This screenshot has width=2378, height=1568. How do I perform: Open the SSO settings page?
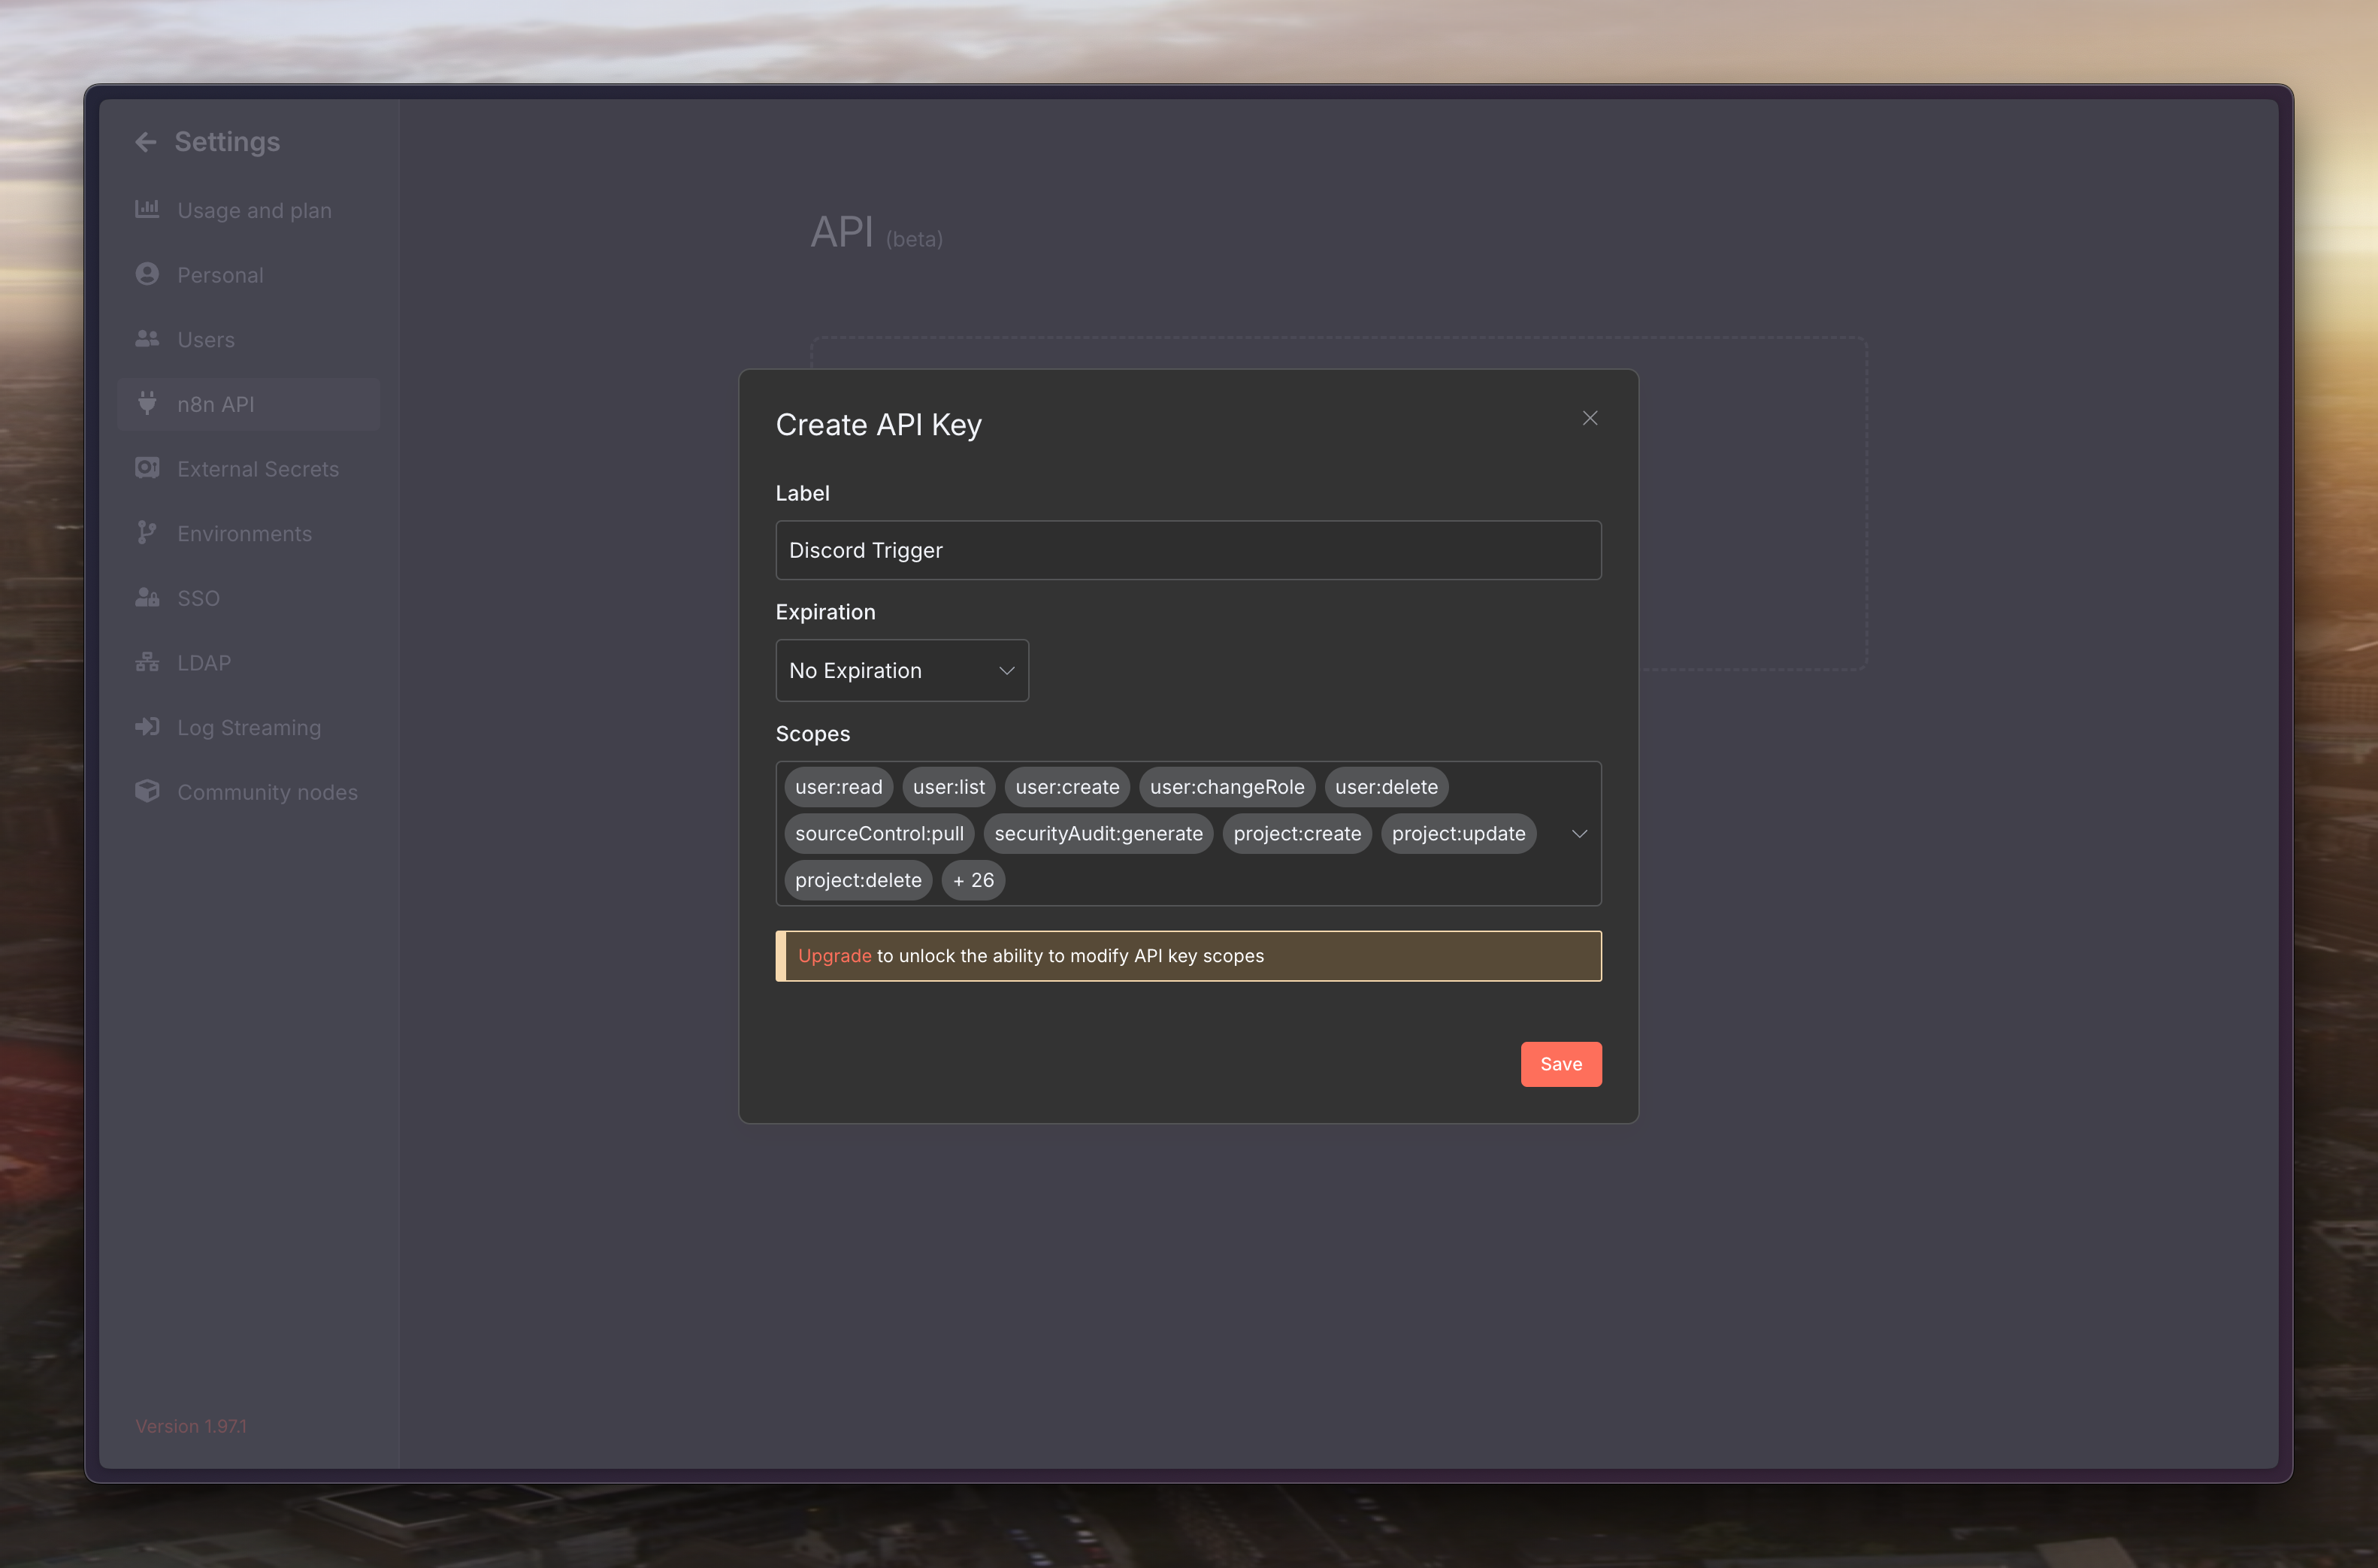click(198, 598)
